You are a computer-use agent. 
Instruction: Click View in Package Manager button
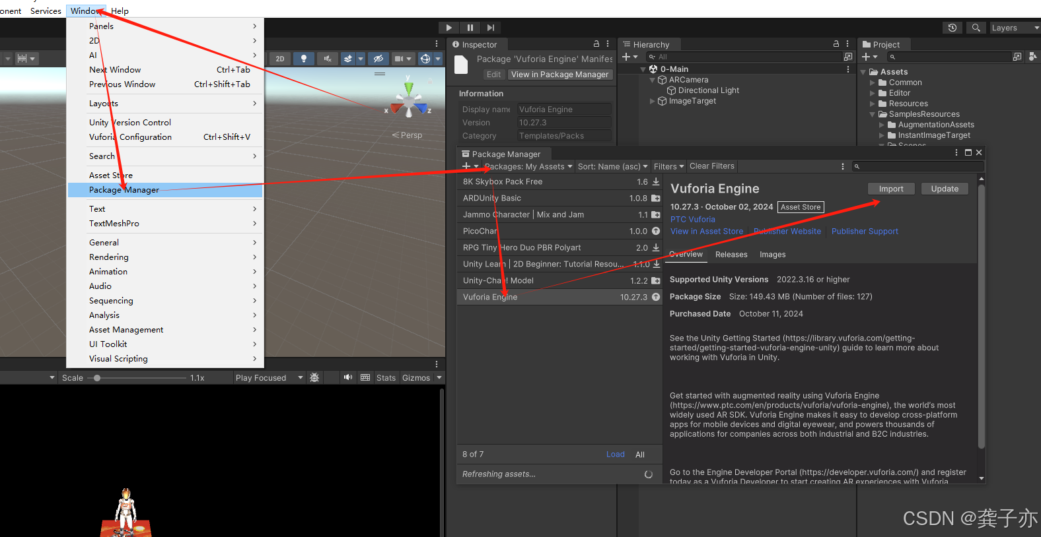click(560, 75)
